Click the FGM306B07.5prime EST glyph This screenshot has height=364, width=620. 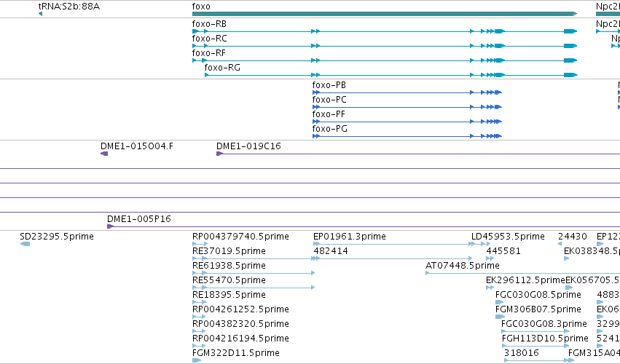(x=501, y=317)
